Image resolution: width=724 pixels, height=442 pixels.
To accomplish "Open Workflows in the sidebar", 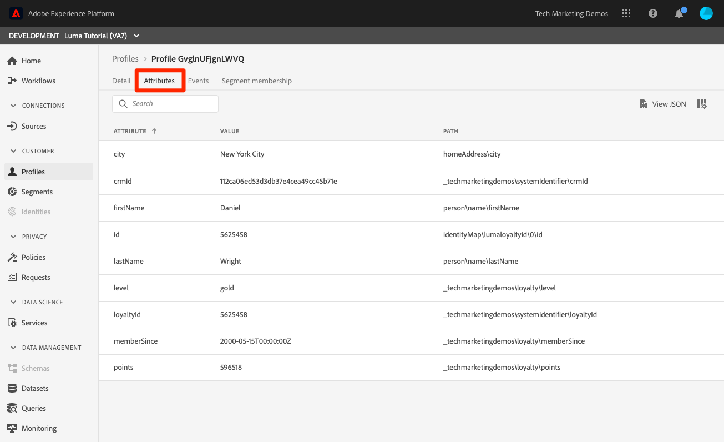I will [49, 81].
